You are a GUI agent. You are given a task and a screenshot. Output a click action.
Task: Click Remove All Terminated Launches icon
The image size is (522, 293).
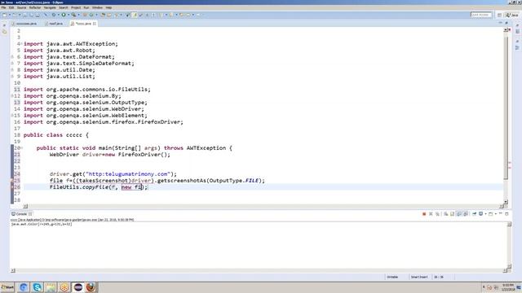point(437,214)
